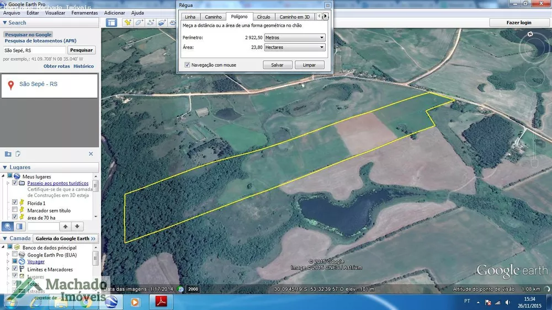Switch to the Linha tab
Viewport: 552px width, 310px height.
pos(190,17)
